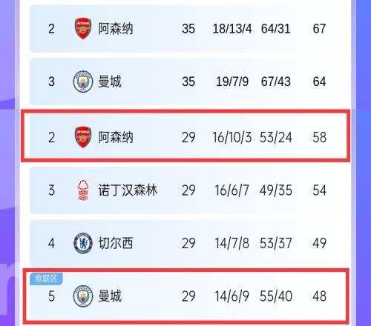
Task: Open the 切尔西 team name
Action: pyautogui.click(x=116, y=243)
